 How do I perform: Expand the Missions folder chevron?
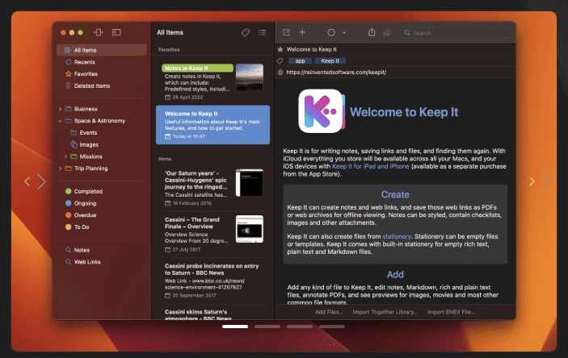65,156
